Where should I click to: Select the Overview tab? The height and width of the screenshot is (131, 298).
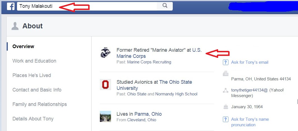[23, 46]
